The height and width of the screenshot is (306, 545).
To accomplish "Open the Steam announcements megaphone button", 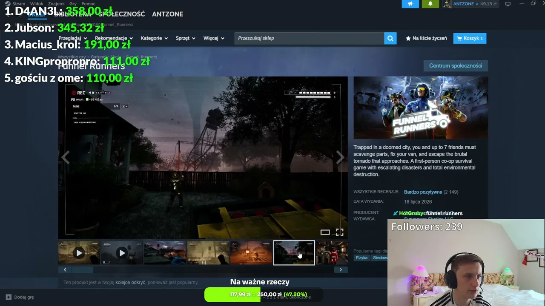I will tap(410, 4).
